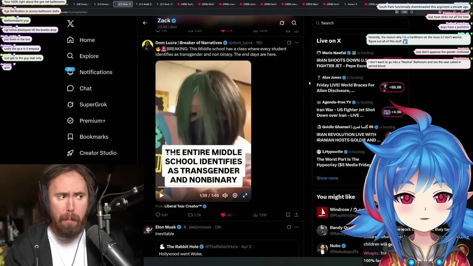
Task: Click the X logo in the sidebar
Action: 71,24
